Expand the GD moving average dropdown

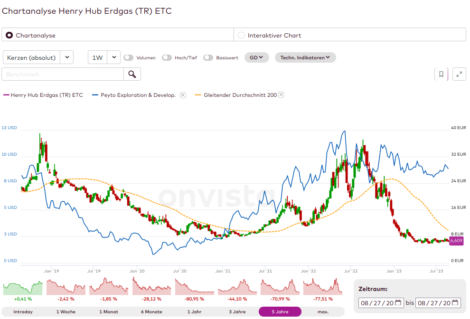pyautogui.click(x=256, y=57)
